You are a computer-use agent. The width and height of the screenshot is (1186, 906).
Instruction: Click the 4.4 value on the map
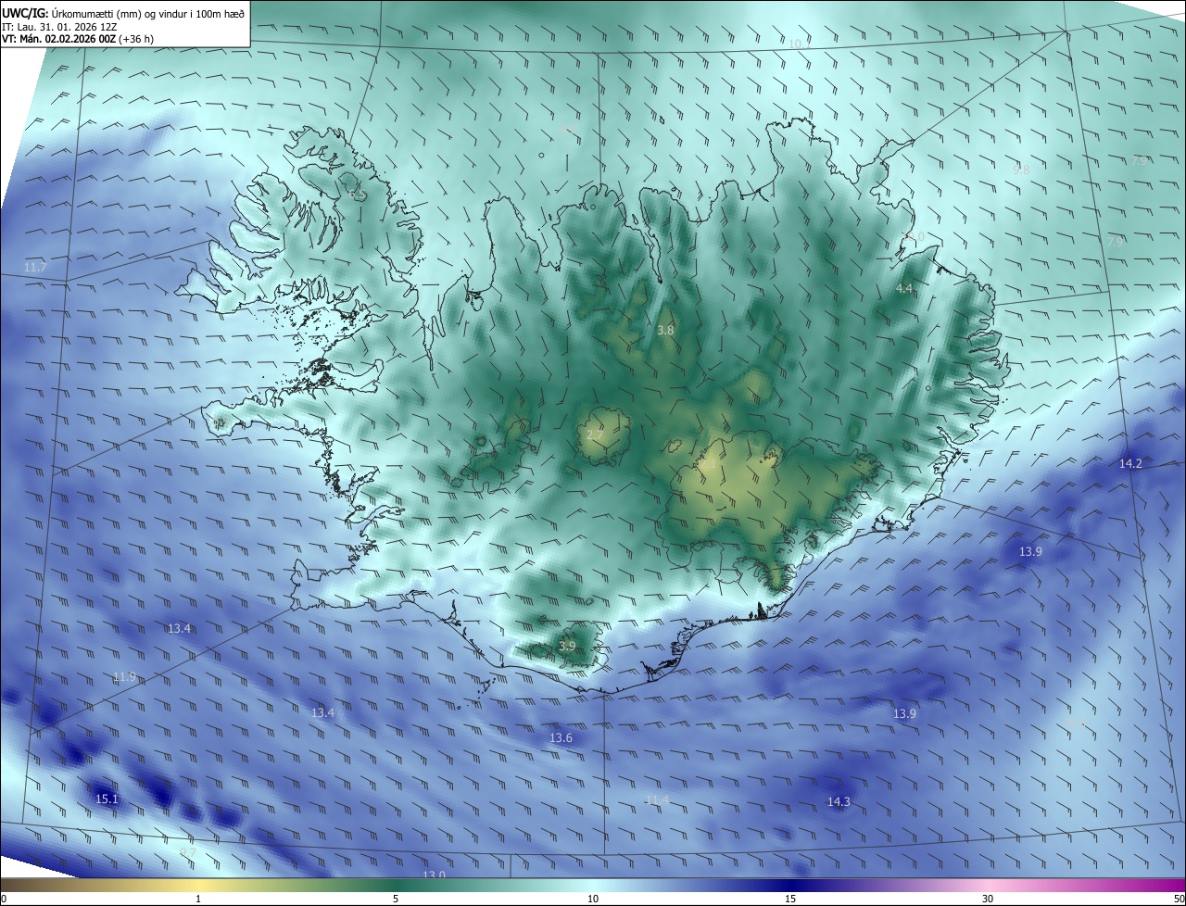tap(904, 289)
